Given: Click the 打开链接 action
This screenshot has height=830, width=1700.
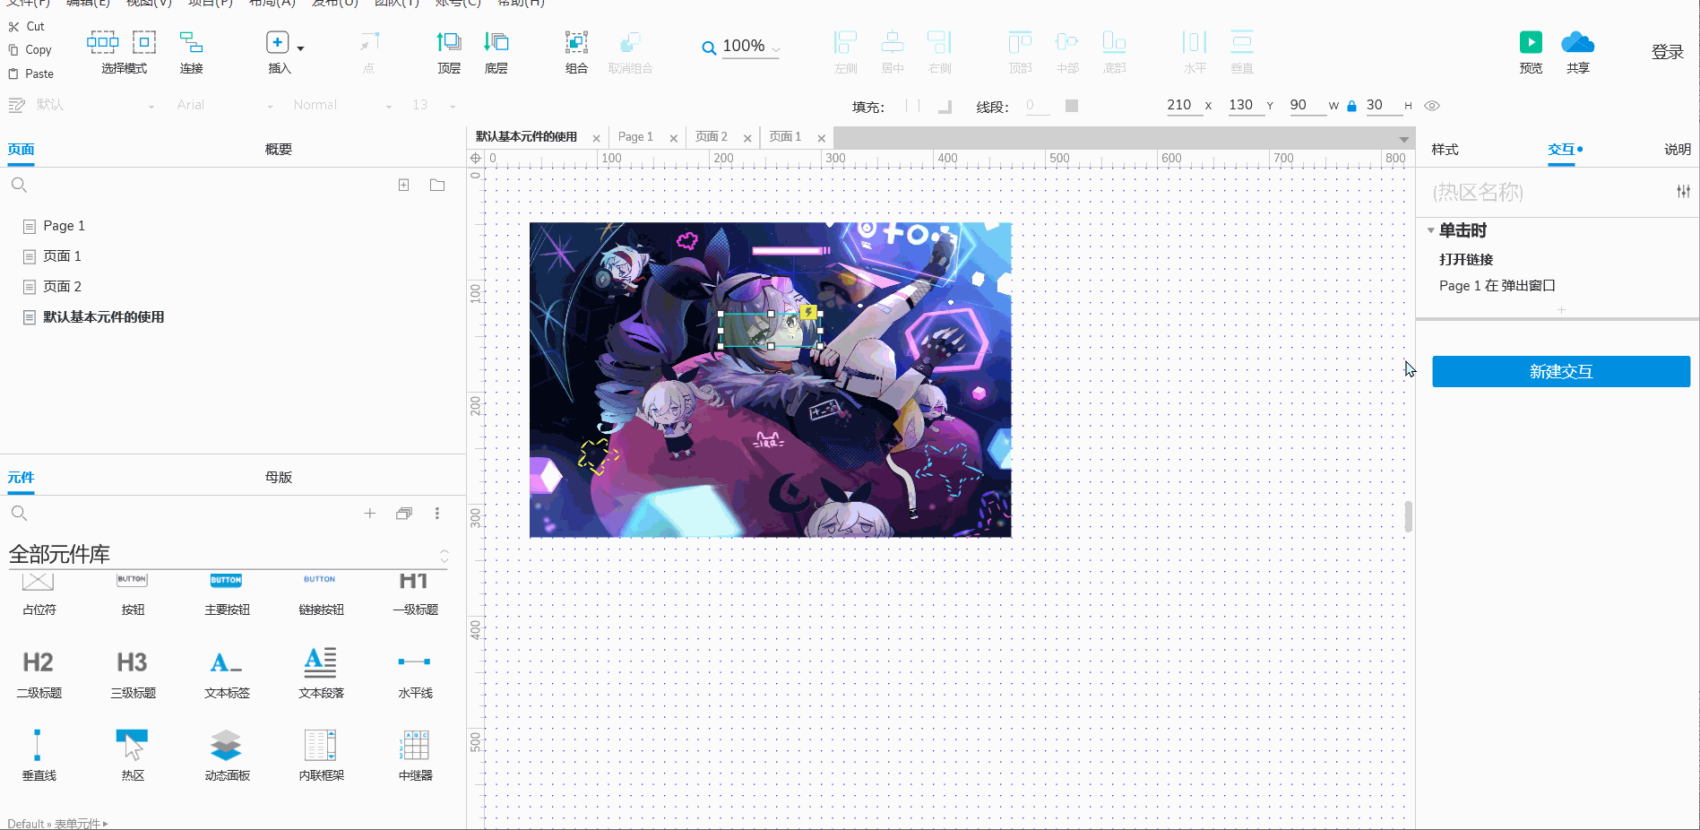Looking at the screenshot, I should pos(1466,259).
